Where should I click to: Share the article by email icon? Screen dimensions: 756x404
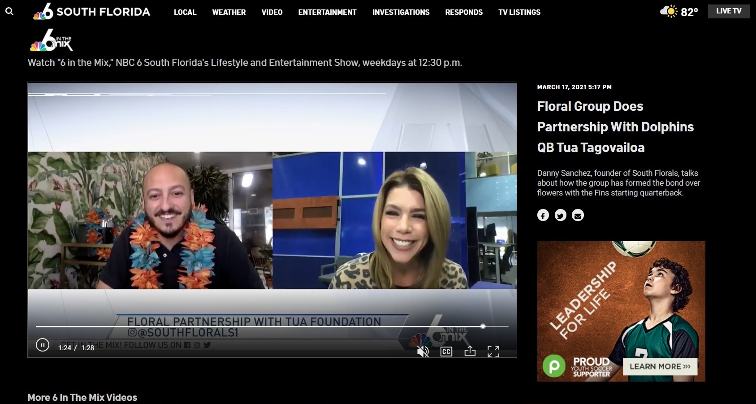578,215
